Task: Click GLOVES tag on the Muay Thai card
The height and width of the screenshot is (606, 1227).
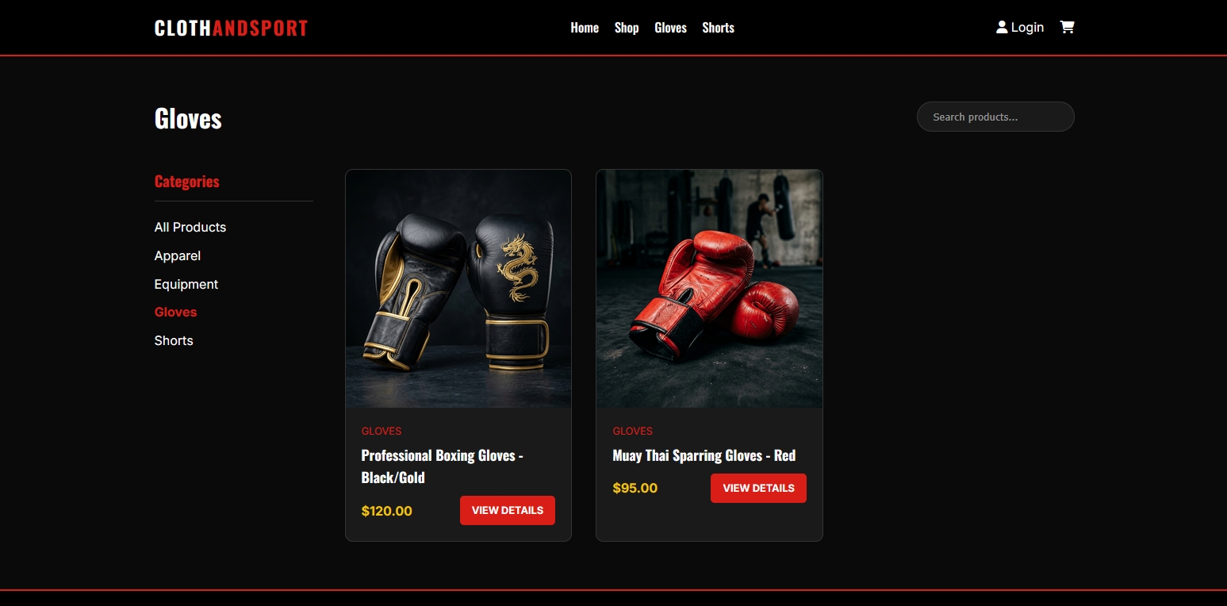Action: tap(632, 431)
